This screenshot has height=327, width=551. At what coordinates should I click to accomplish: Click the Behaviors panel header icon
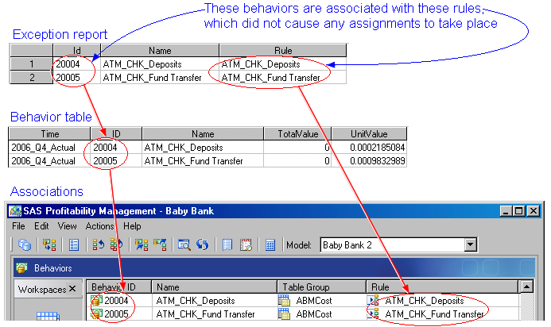21,268
